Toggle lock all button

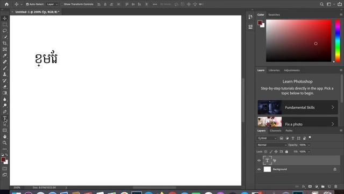pyautogui.click(x=286, y=151)
